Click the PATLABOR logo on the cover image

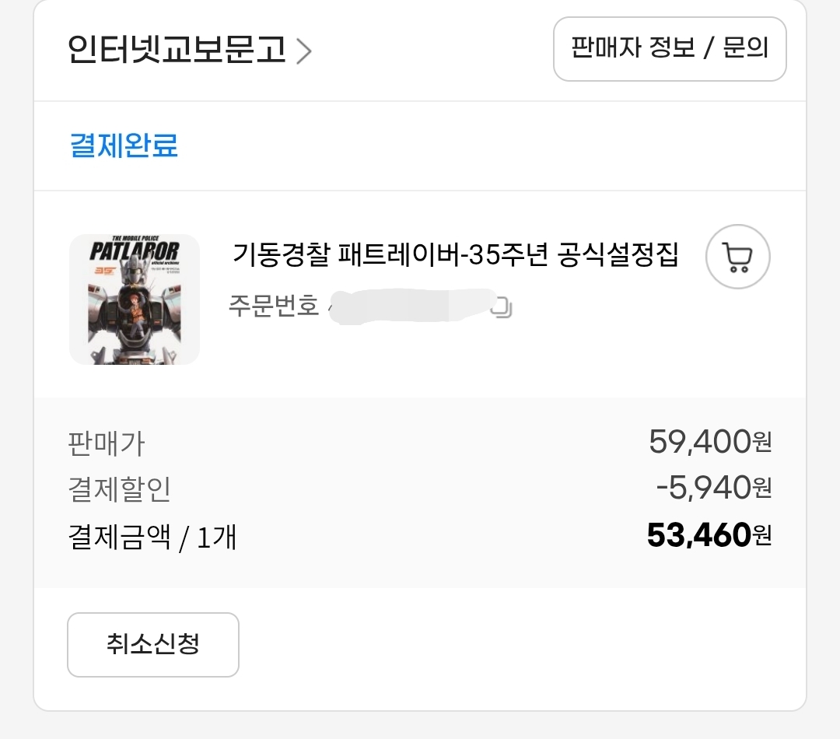134,251
